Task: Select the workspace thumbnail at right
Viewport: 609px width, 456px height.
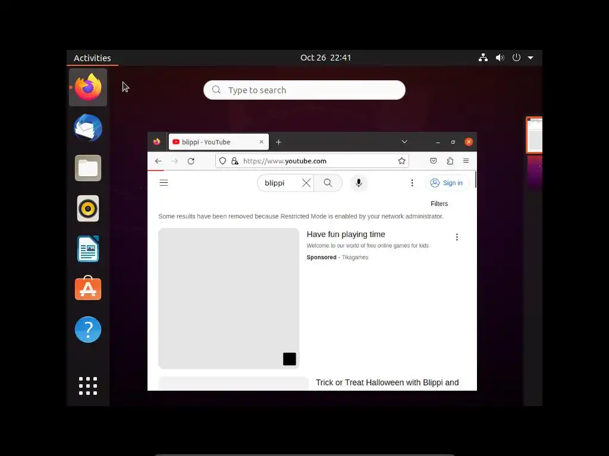Action: coord(535,135)
